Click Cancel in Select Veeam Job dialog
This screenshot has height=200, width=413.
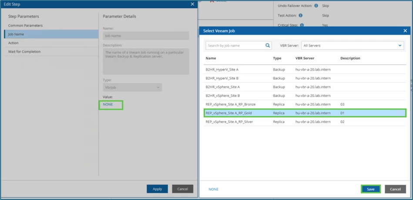pyautogui.click(x=395, y=189)
